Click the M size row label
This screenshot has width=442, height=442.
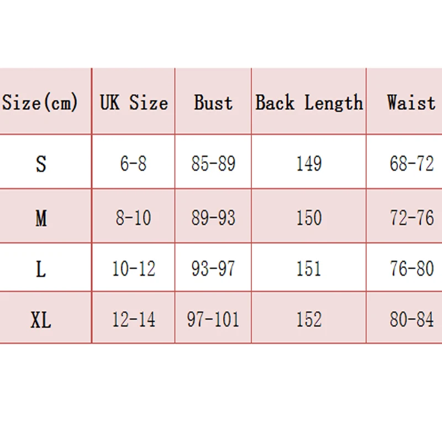click(x=41, y=219)
